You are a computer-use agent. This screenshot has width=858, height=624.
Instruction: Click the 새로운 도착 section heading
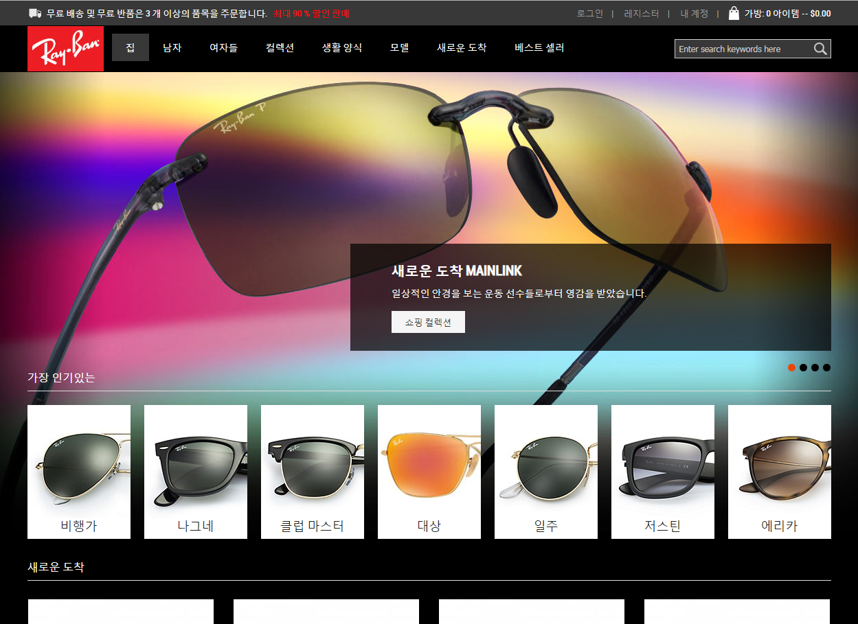click(x=56, y=567)
